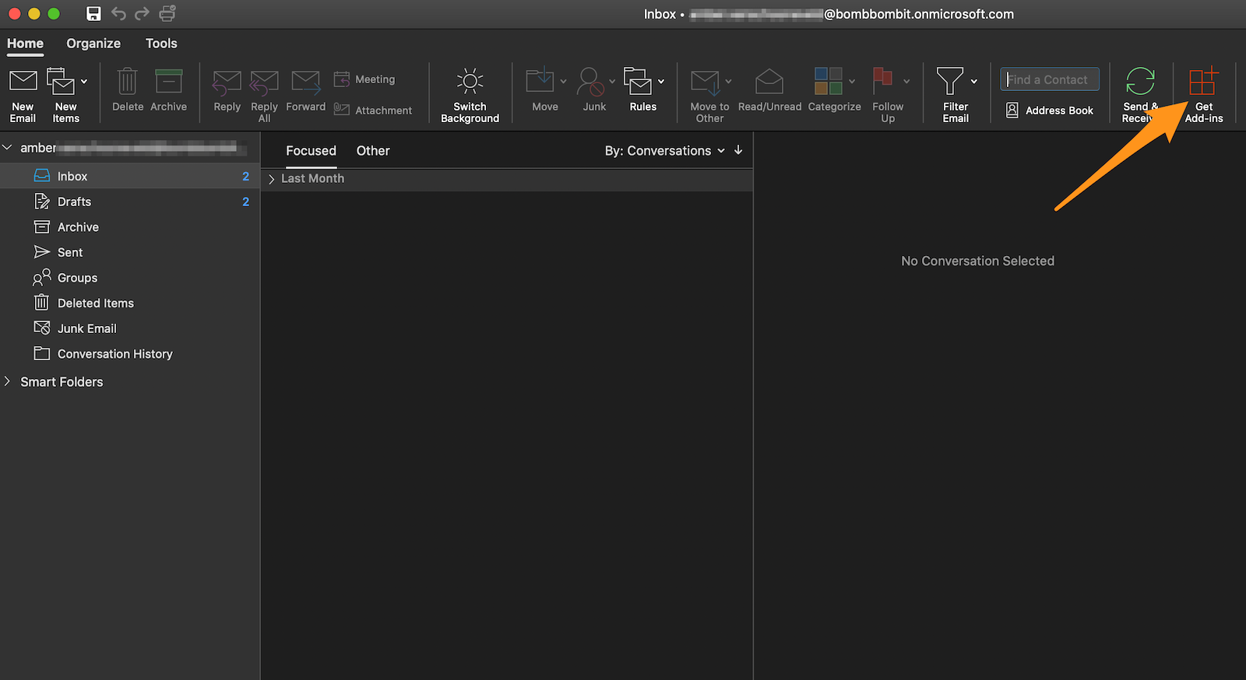Viewport: 1246px width, 680px height.
Task: Open the Follow Up dropdown arrow
Action: point(906,81)
